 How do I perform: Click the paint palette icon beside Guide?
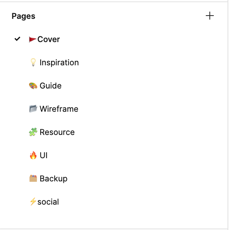click(33, 86)
